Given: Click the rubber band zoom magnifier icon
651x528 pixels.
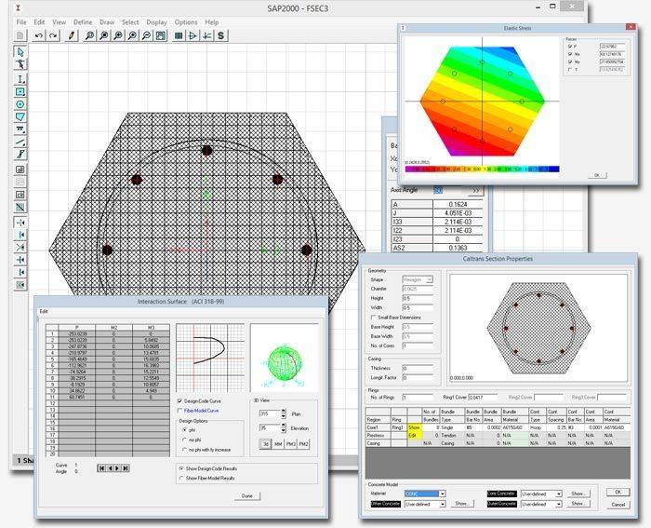Looking at the screenshot, I should 89,35.
